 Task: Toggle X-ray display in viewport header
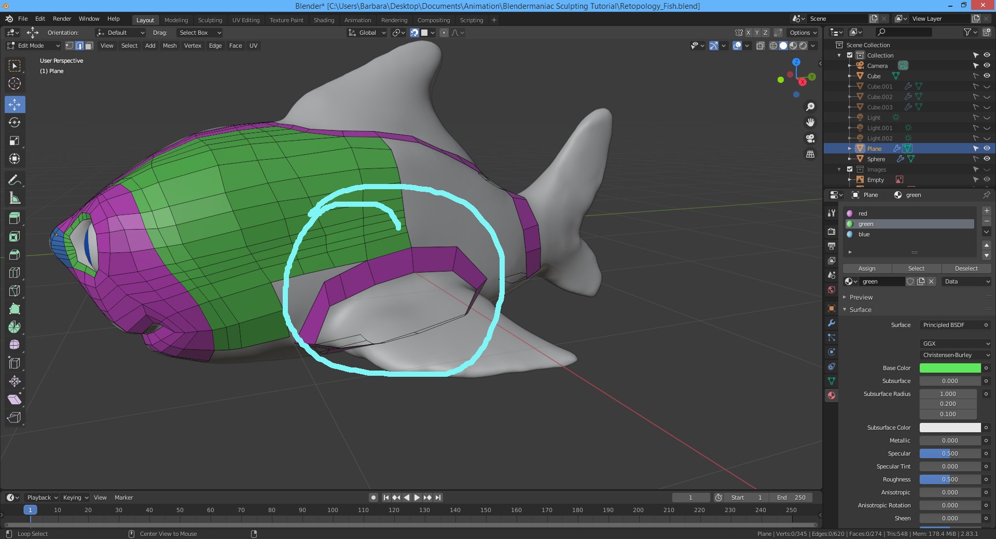click(x=760, y=46)
